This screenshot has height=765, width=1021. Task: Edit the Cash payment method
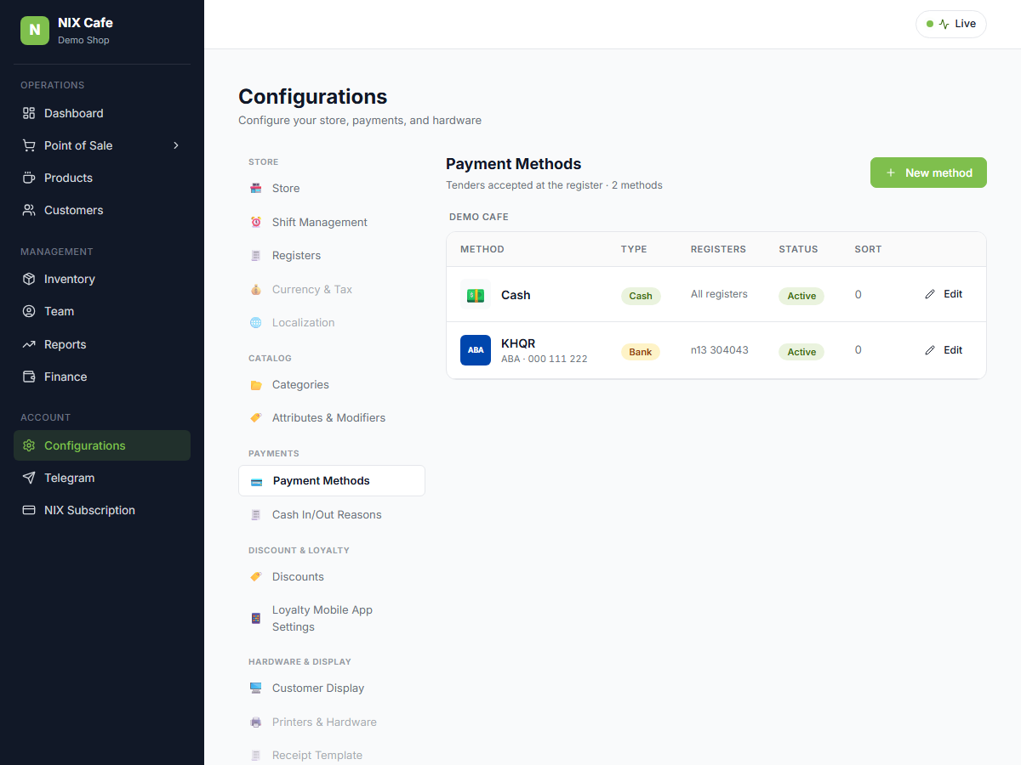pos(944,294)
